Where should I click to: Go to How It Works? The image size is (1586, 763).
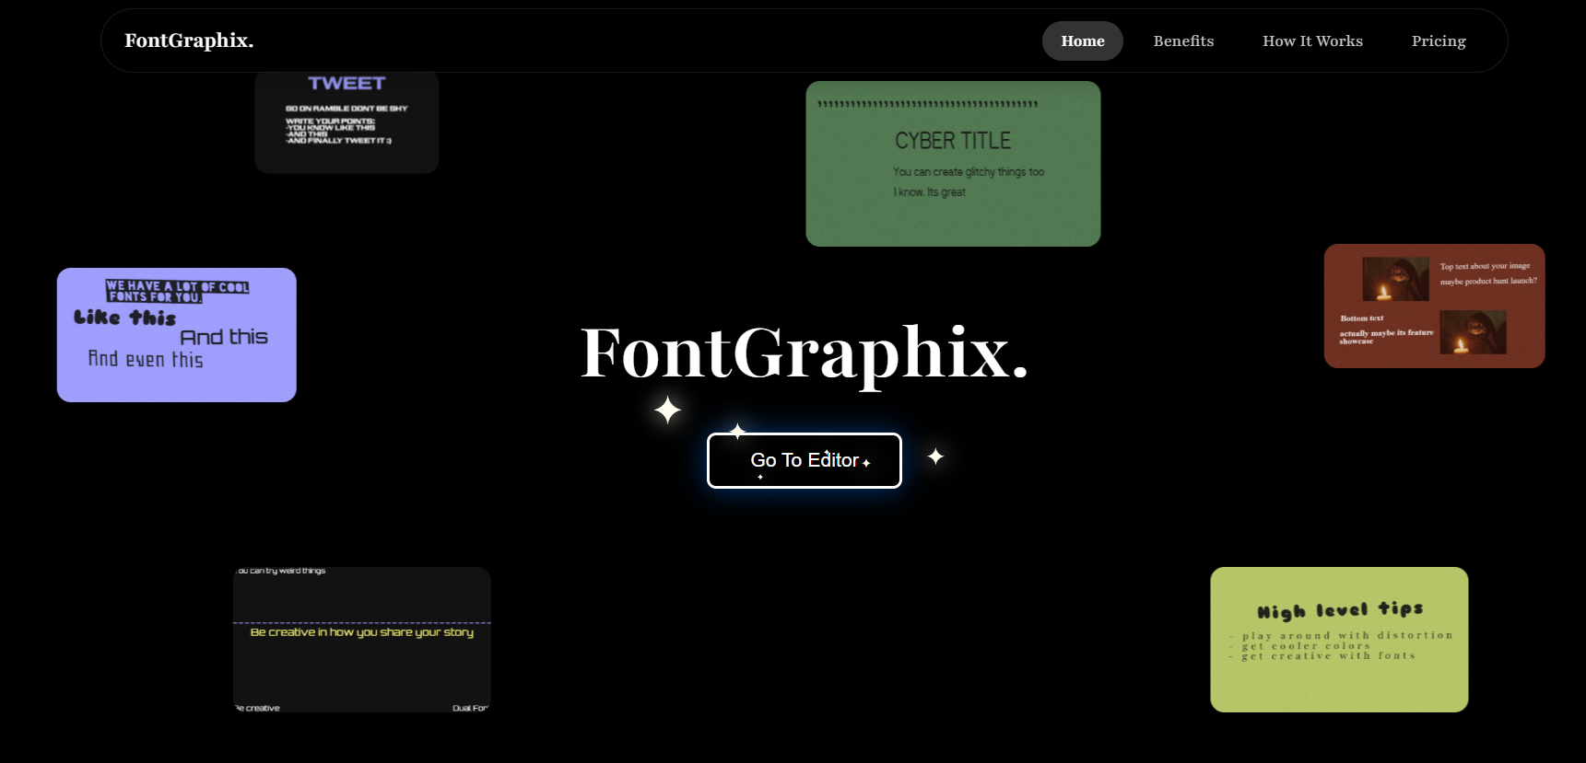(x=1312, y=41)
